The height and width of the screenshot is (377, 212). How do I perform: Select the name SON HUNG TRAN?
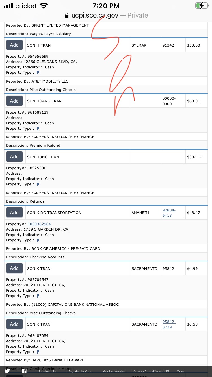tap(43, 157)
